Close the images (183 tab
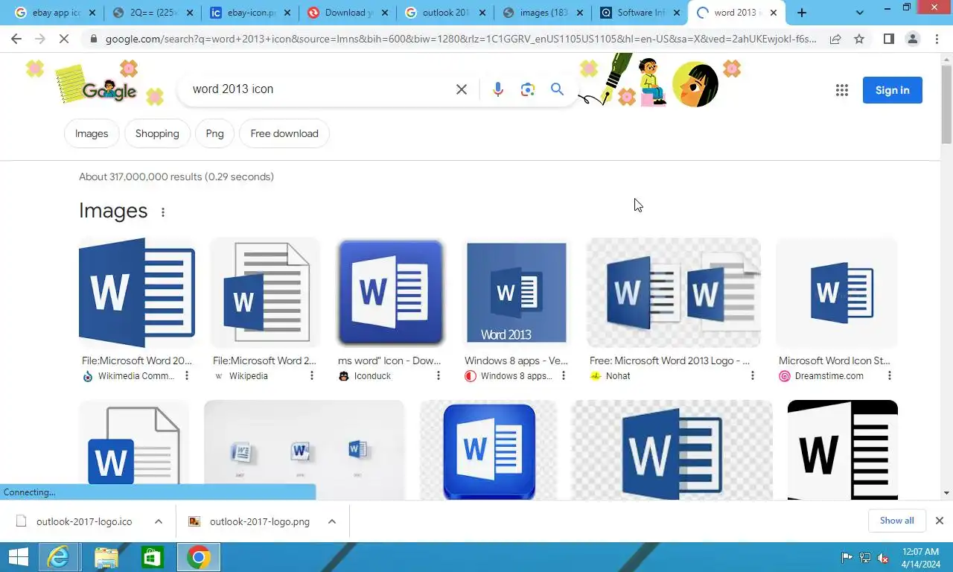The width and height of the screenshot is (953, 572). pos(581,13)
